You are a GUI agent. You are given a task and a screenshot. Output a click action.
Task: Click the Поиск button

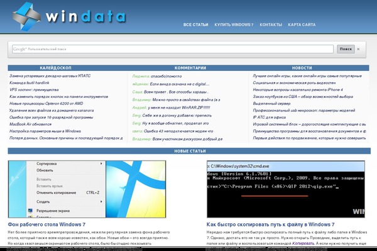[346, 49]
